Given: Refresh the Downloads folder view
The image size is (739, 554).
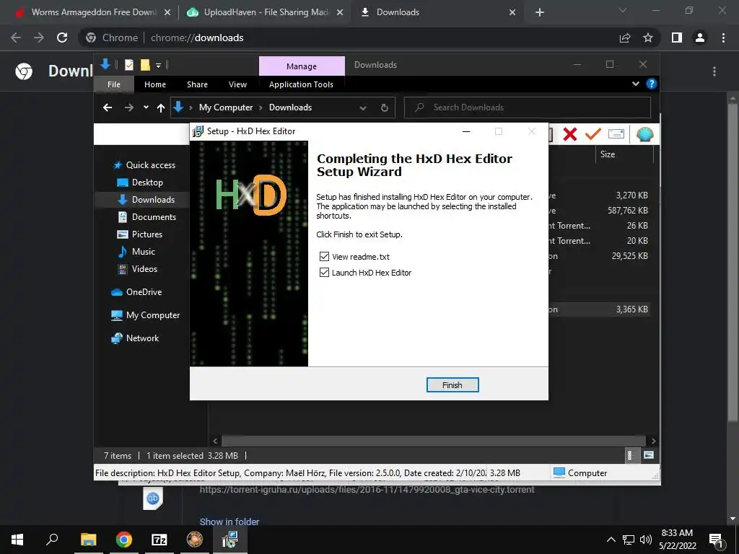Looking at the screenshot, I should tap(385, 108).
